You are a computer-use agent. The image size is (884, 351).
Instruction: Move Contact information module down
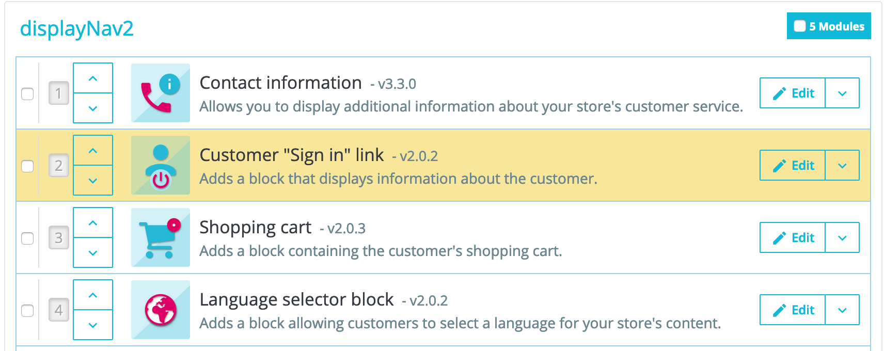93,108
